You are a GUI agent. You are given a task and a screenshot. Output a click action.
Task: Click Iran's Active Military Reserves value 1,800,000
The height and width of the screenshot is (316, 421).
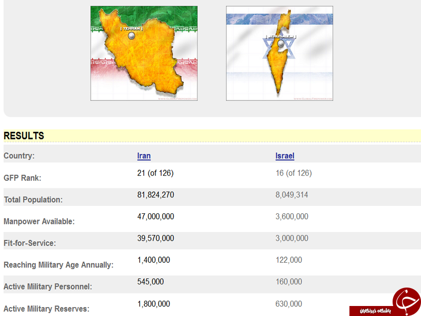tap(153, 304)
